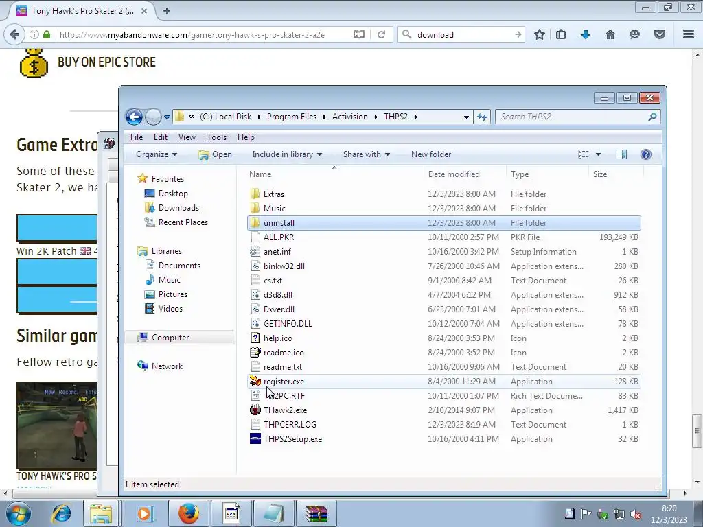Open the File menu in Explorer

[137, 137]
